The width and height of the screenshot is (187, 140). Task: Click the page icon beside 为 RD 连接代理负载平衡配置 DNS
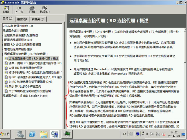[x=6, y=82]
